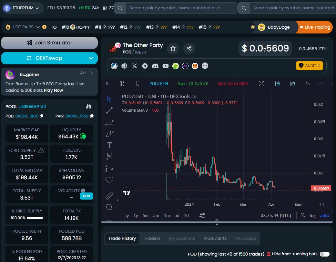Open the pool explorer chart icon

pyautogui.click(x=114, y=66)
